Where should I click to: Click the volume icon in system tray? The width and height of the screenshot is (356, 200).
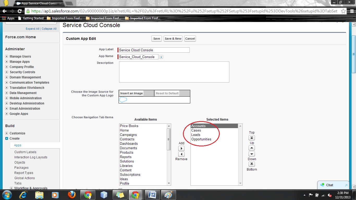330,195
